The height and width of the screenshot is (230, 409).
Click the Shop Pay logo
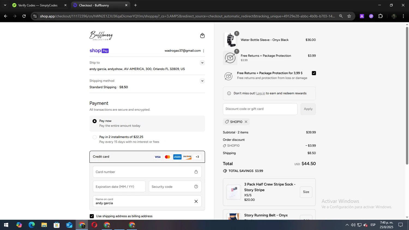pos(99,51)
